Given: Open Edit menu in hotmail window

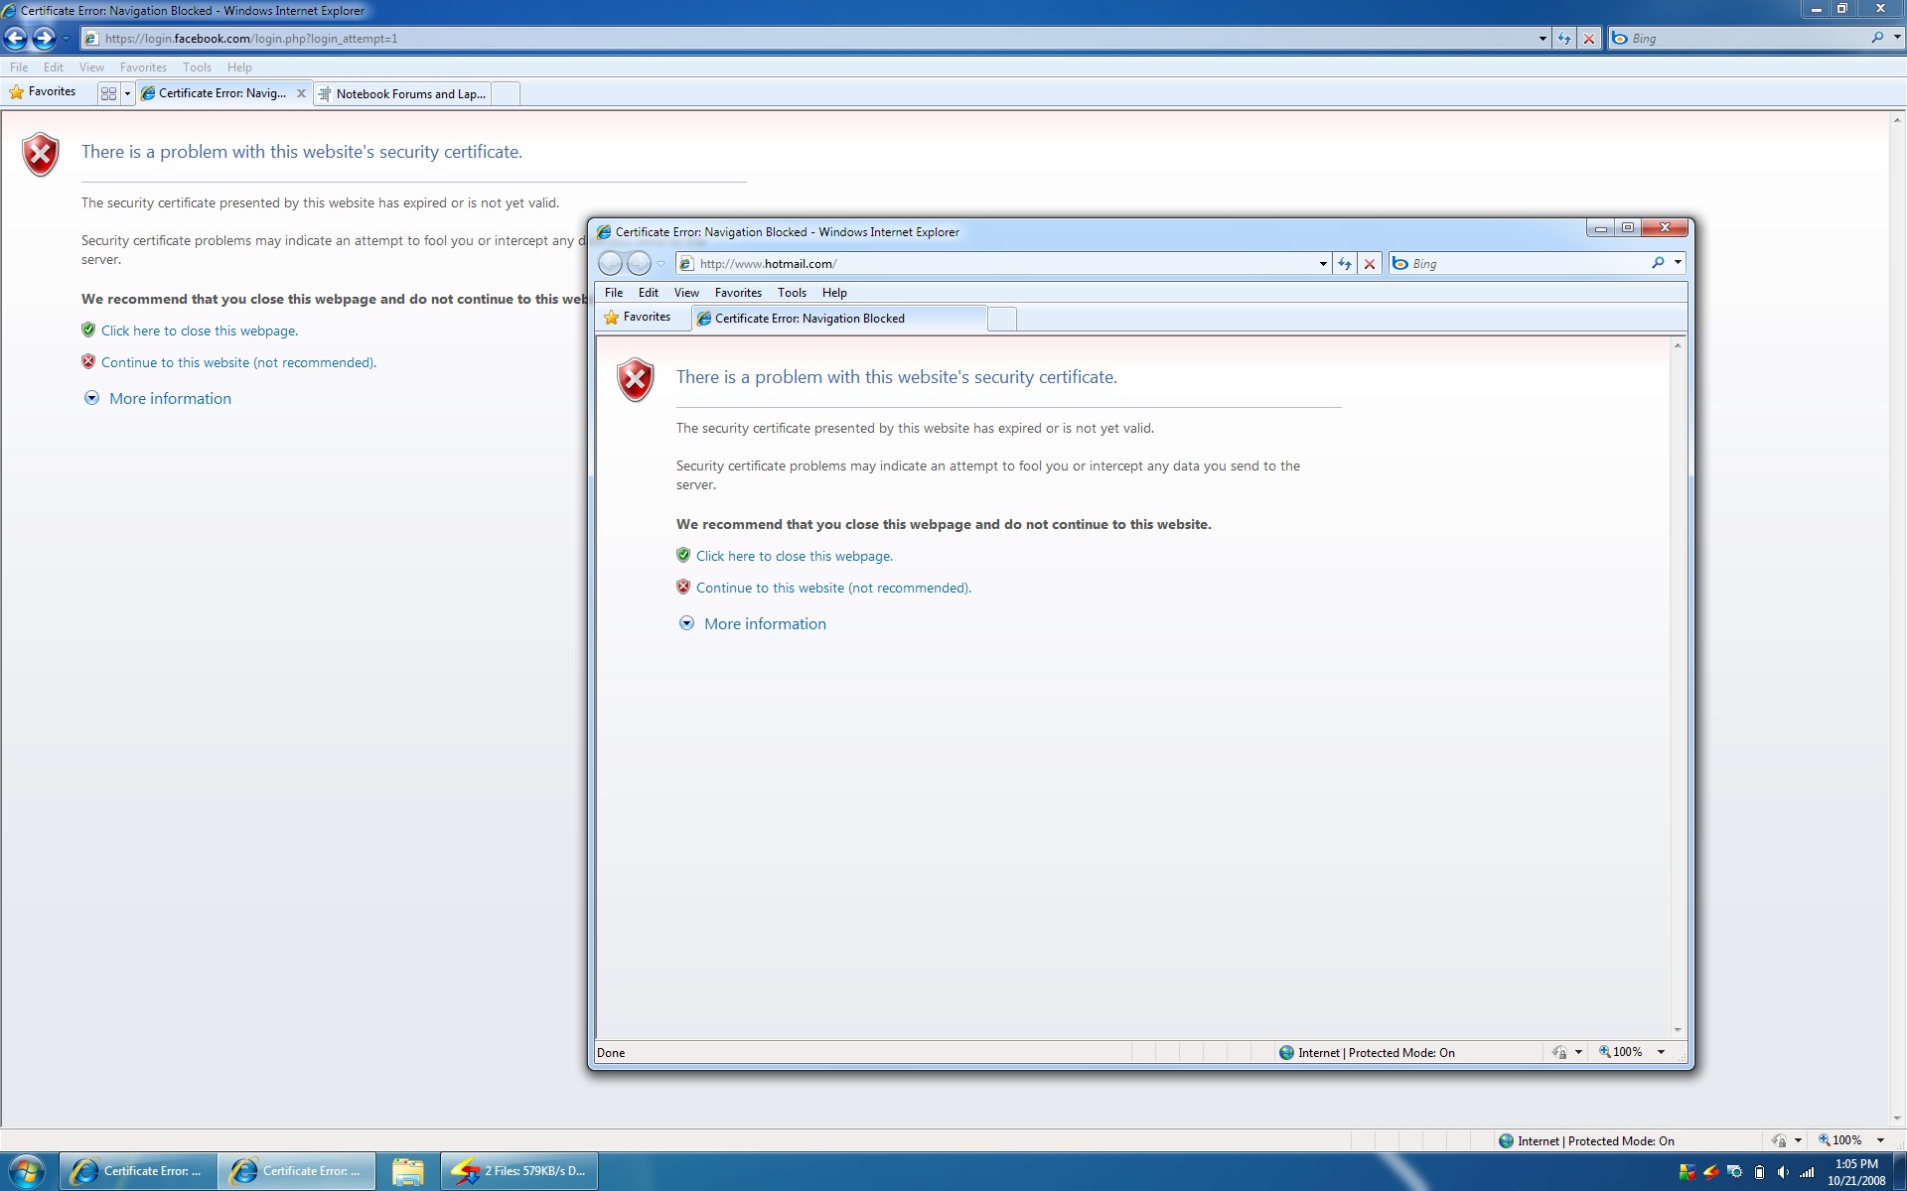Looking at the screenshot, I should [649, 293].
